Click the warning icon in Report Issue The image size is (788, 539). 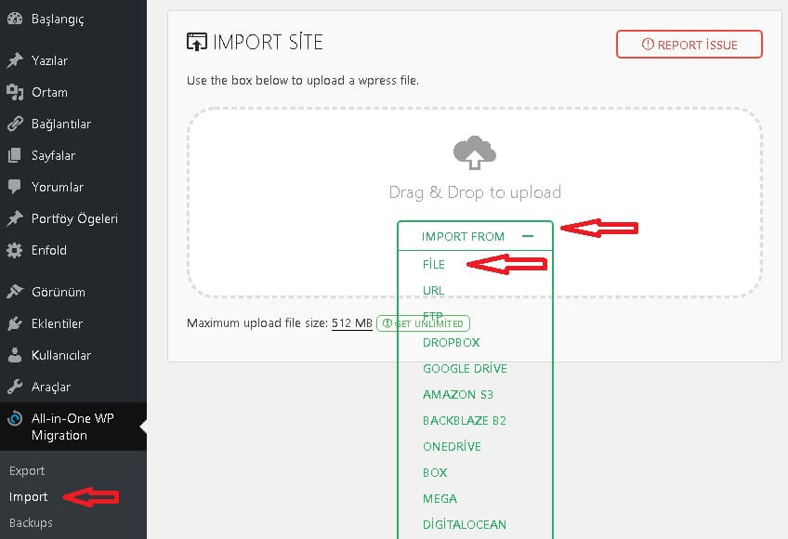[x=648, y=45]
